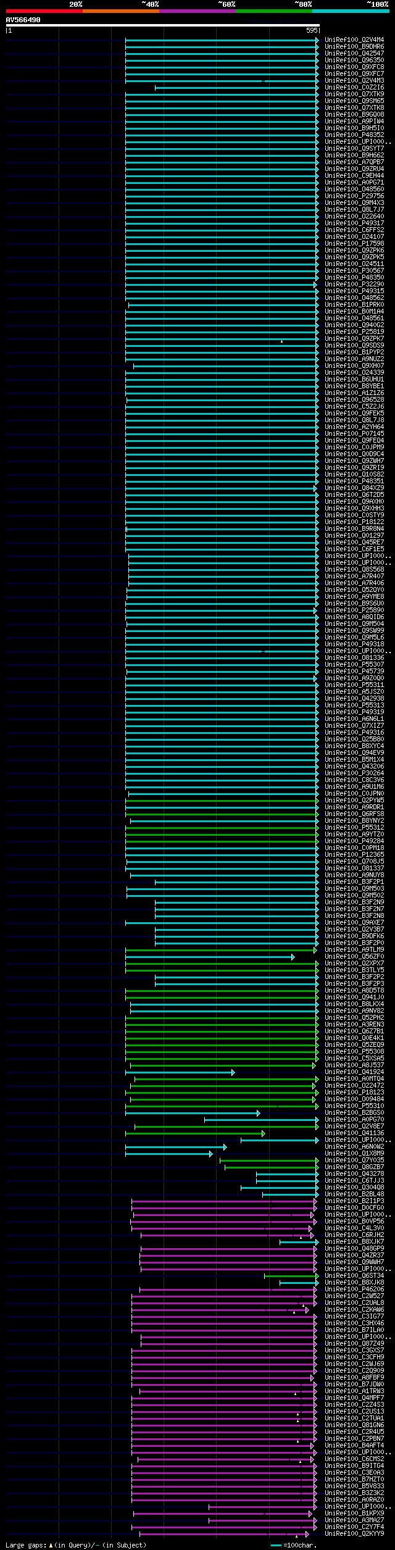395x1550 pixels.
Task: Click hit label UniRef100_Q2KYY9
Action: (x=354, y=1534)
